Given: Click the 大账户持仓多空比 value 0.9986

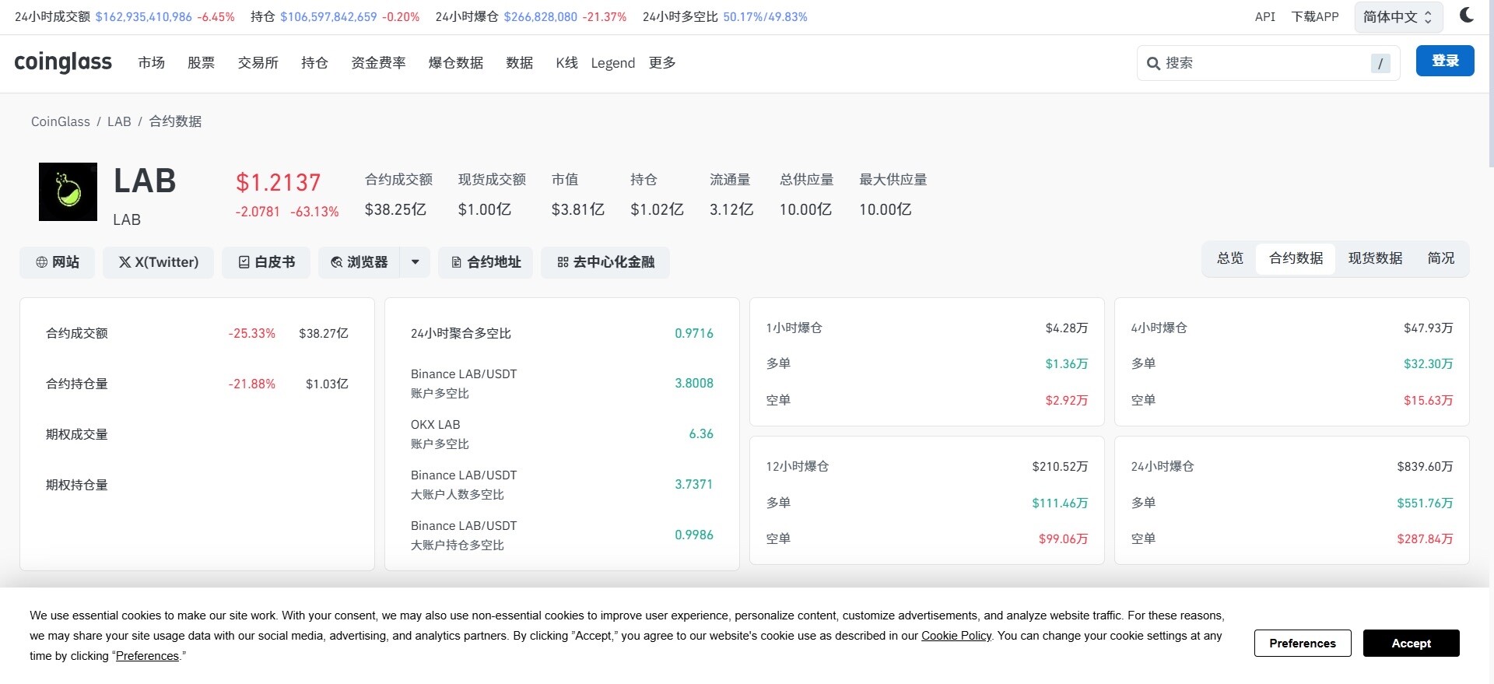Looking at the screenshot, I should tap(694, 535).
